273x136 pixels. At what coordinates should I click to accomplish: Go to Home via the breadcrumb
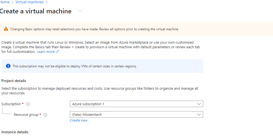pyautogui.click(x=5, y=2)
